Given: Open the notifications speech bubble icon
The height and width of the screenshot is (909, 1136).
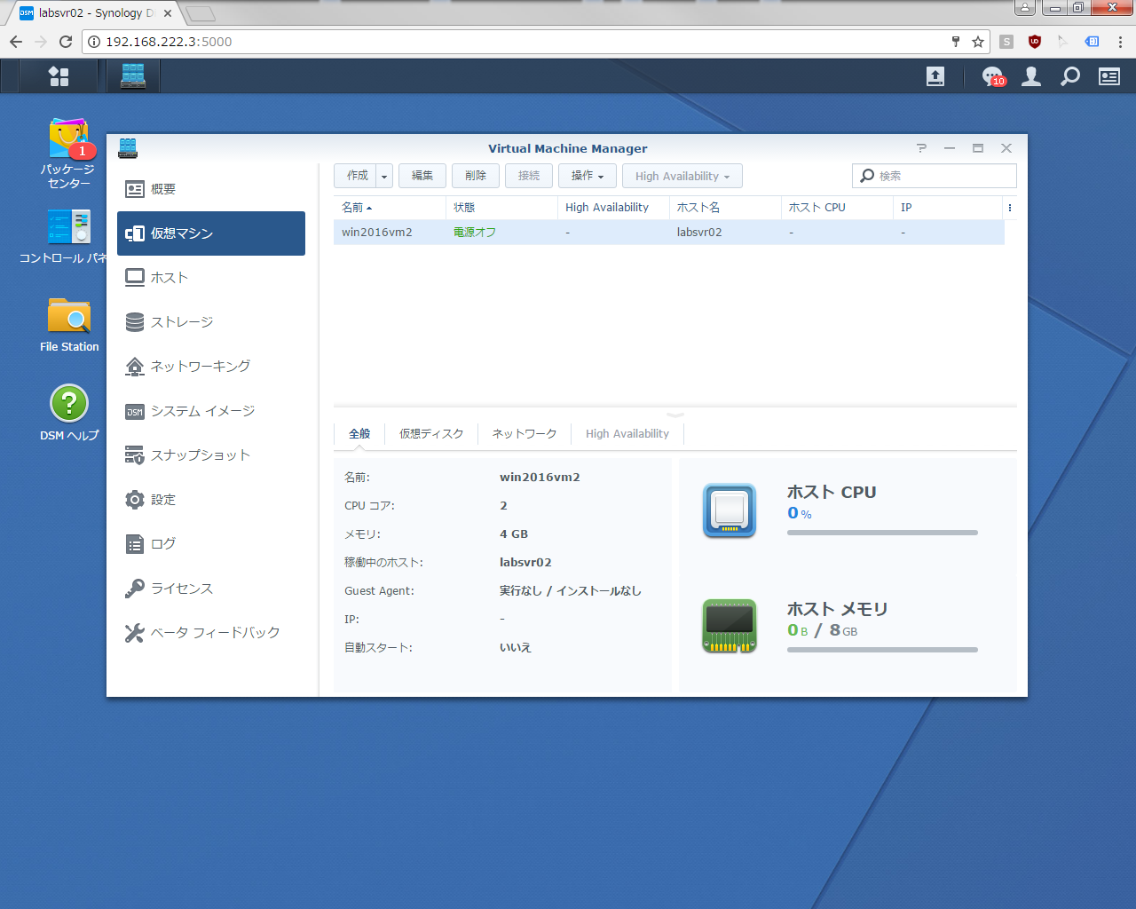Looking at the screenshot, I should 992,76.
